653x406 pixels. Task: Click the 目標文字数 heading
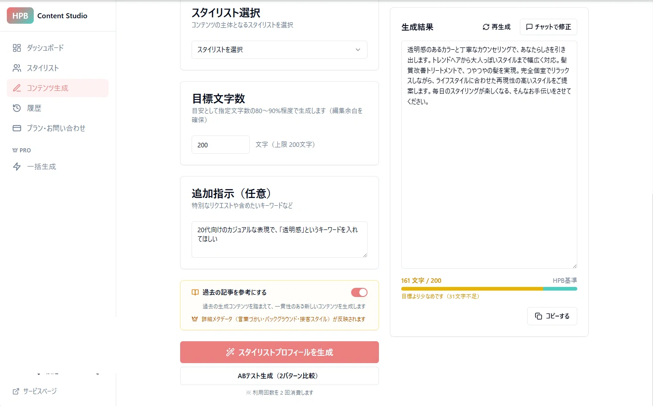point(218,99)
